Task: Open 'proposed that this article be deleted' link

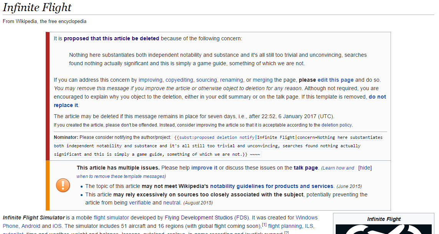Action: coord(111,39)
